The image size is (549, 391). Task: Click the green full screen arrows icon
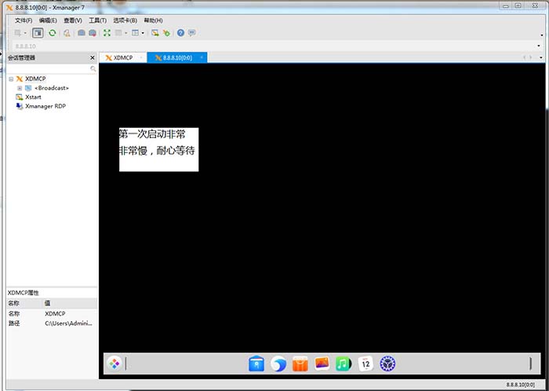(107, 33)
